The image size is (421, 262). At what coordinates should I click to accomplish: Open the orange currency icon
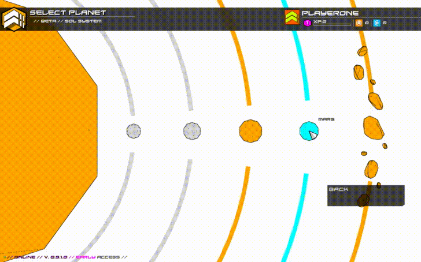[359, 23]
